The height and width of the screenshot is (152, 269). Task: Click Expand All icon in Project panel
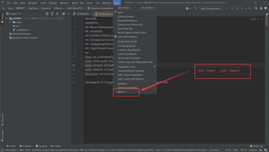click(52, 14)
